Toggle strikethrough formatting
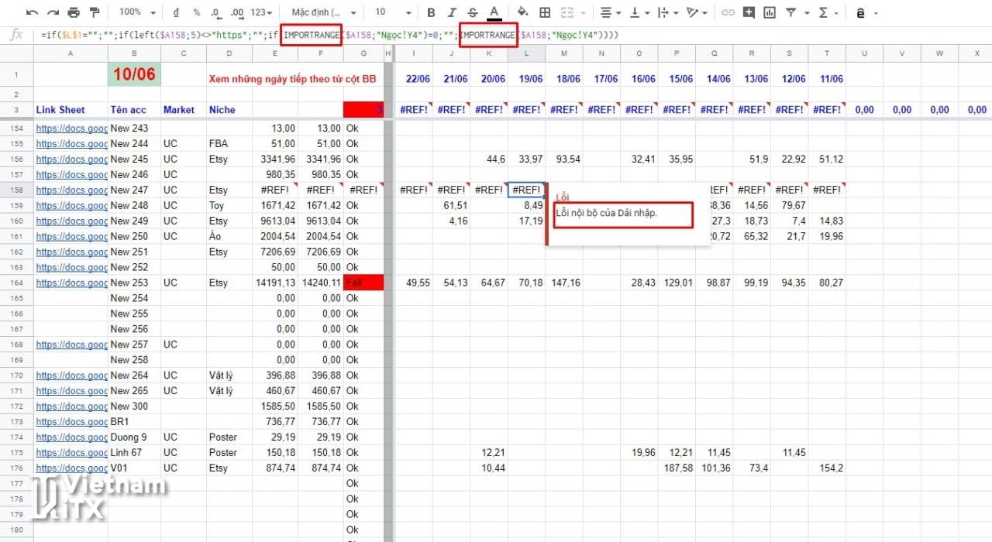This screenshot has width=992, height=542. click(473, 12)
